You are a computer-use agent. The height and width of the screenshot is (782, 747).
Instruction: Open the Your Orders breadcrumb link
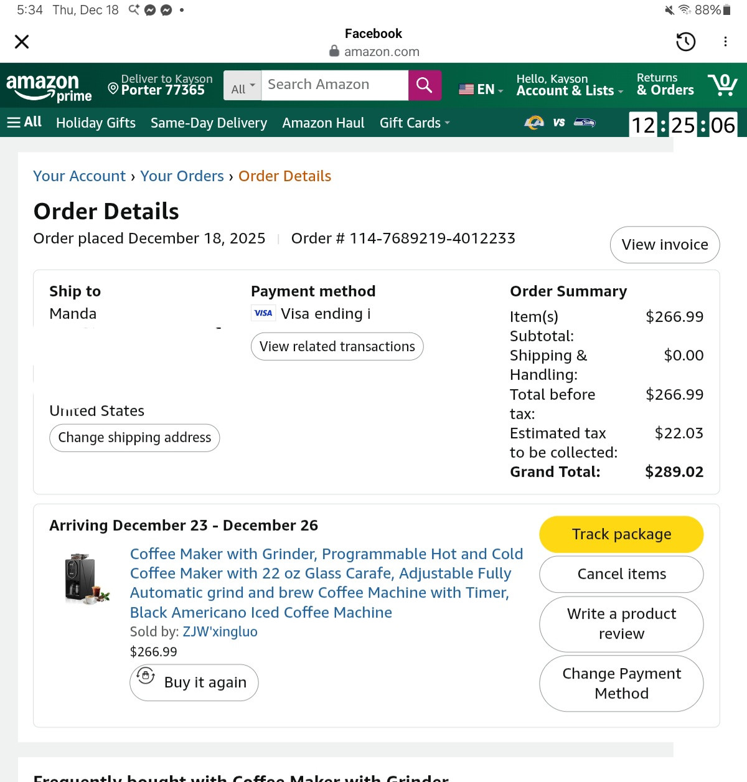(x=182, y=176)
